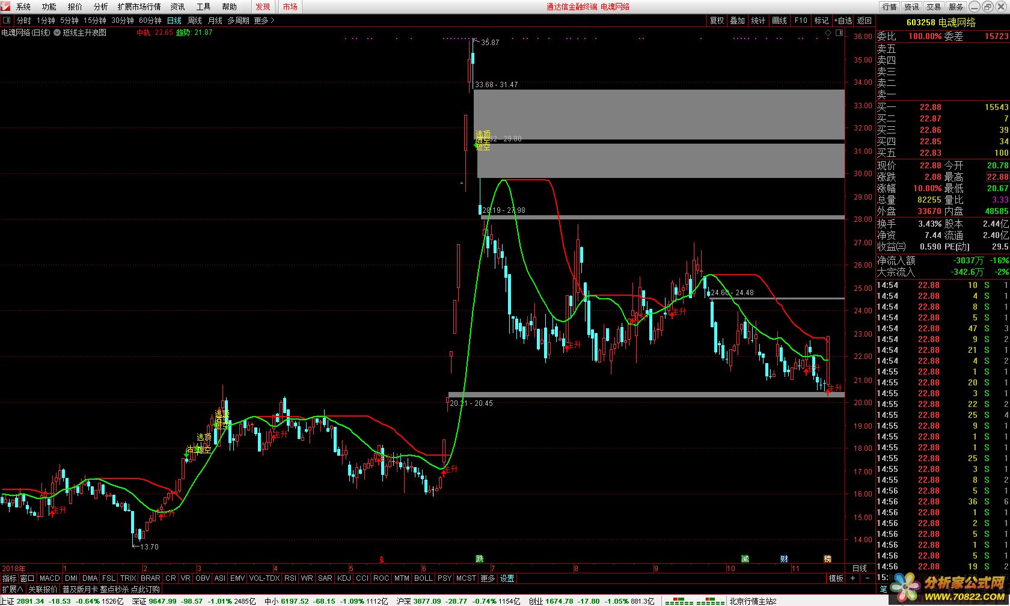1010x606 pixels.
Task: Open the 模板 template dropdown
Action: pyautogui.click(x=836, y=578)
